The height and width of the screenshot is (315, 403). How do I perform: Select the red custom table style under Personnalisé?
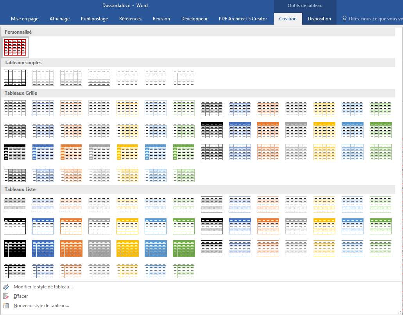[x=15, y=47]
